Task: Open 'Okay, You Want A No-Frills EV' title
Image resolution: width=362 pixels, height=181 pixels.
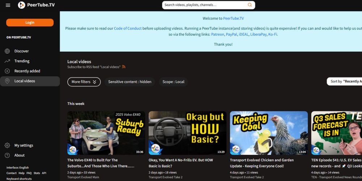Action: click(x=181, y=163)
